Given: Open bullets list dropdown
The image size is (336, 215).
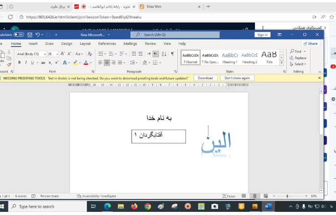Looking at the screenshot, I should click(x=105, y=54).
